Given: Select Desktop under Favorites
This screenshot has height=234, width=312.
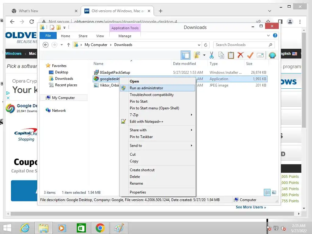Looking at the screenshot, I should (62, 72).
